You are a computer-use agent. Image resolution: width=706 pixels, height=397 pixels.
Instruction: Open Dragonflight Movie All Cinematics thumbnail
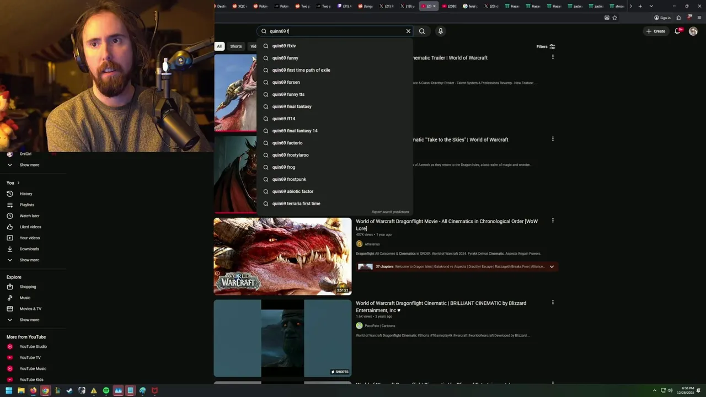point(282,256)
